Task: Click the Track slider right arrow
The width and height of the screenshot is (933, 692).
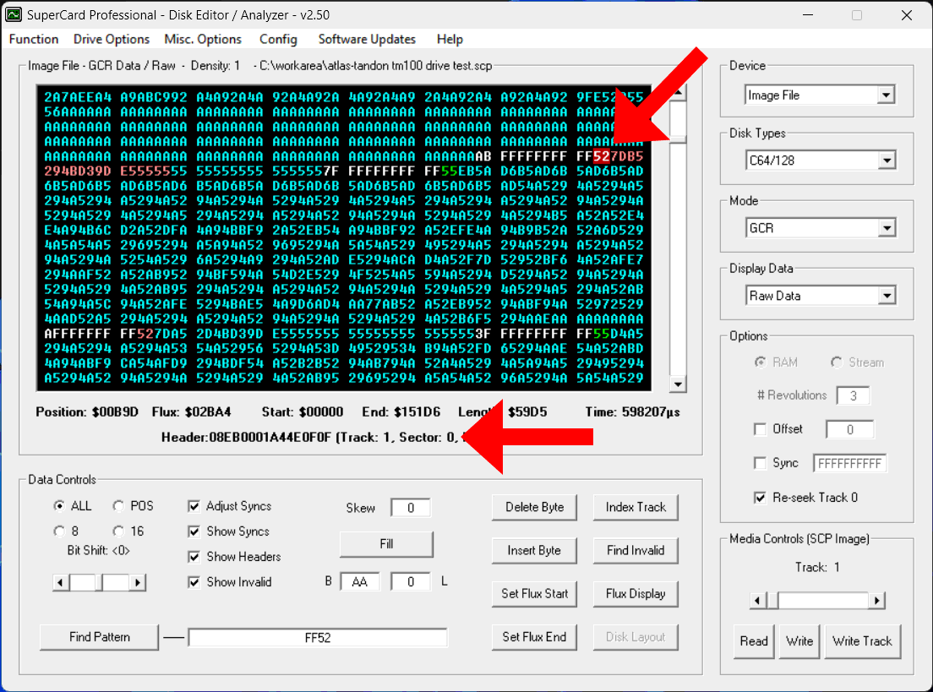Action: 876,601
